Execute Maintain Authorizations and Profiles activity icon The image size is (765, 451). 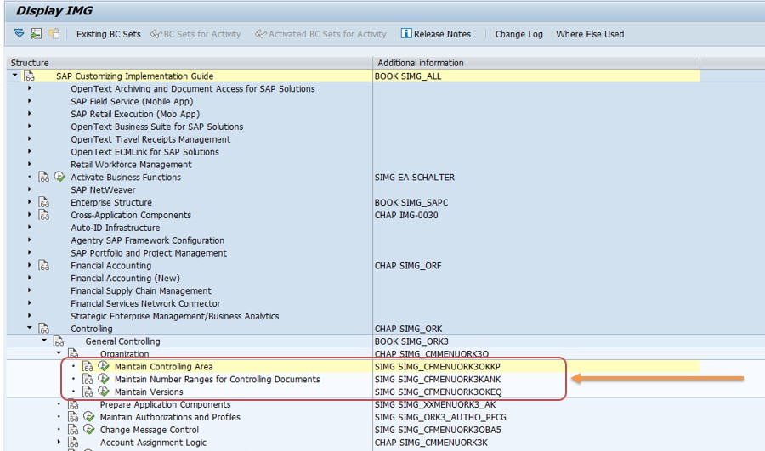pyautogui.click(x=88, y=417)
